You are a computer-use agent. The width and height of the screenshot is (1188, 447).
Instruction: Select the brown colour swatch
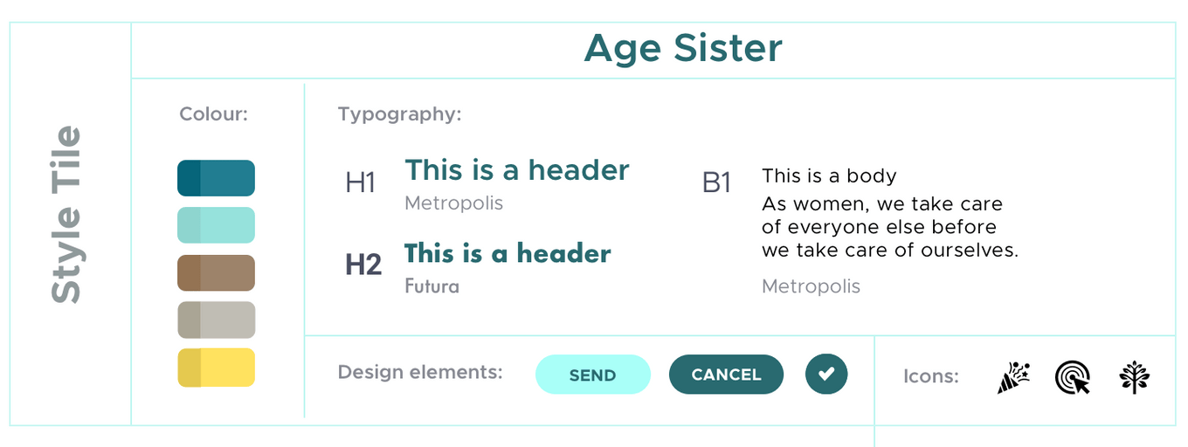click(216, 272)
